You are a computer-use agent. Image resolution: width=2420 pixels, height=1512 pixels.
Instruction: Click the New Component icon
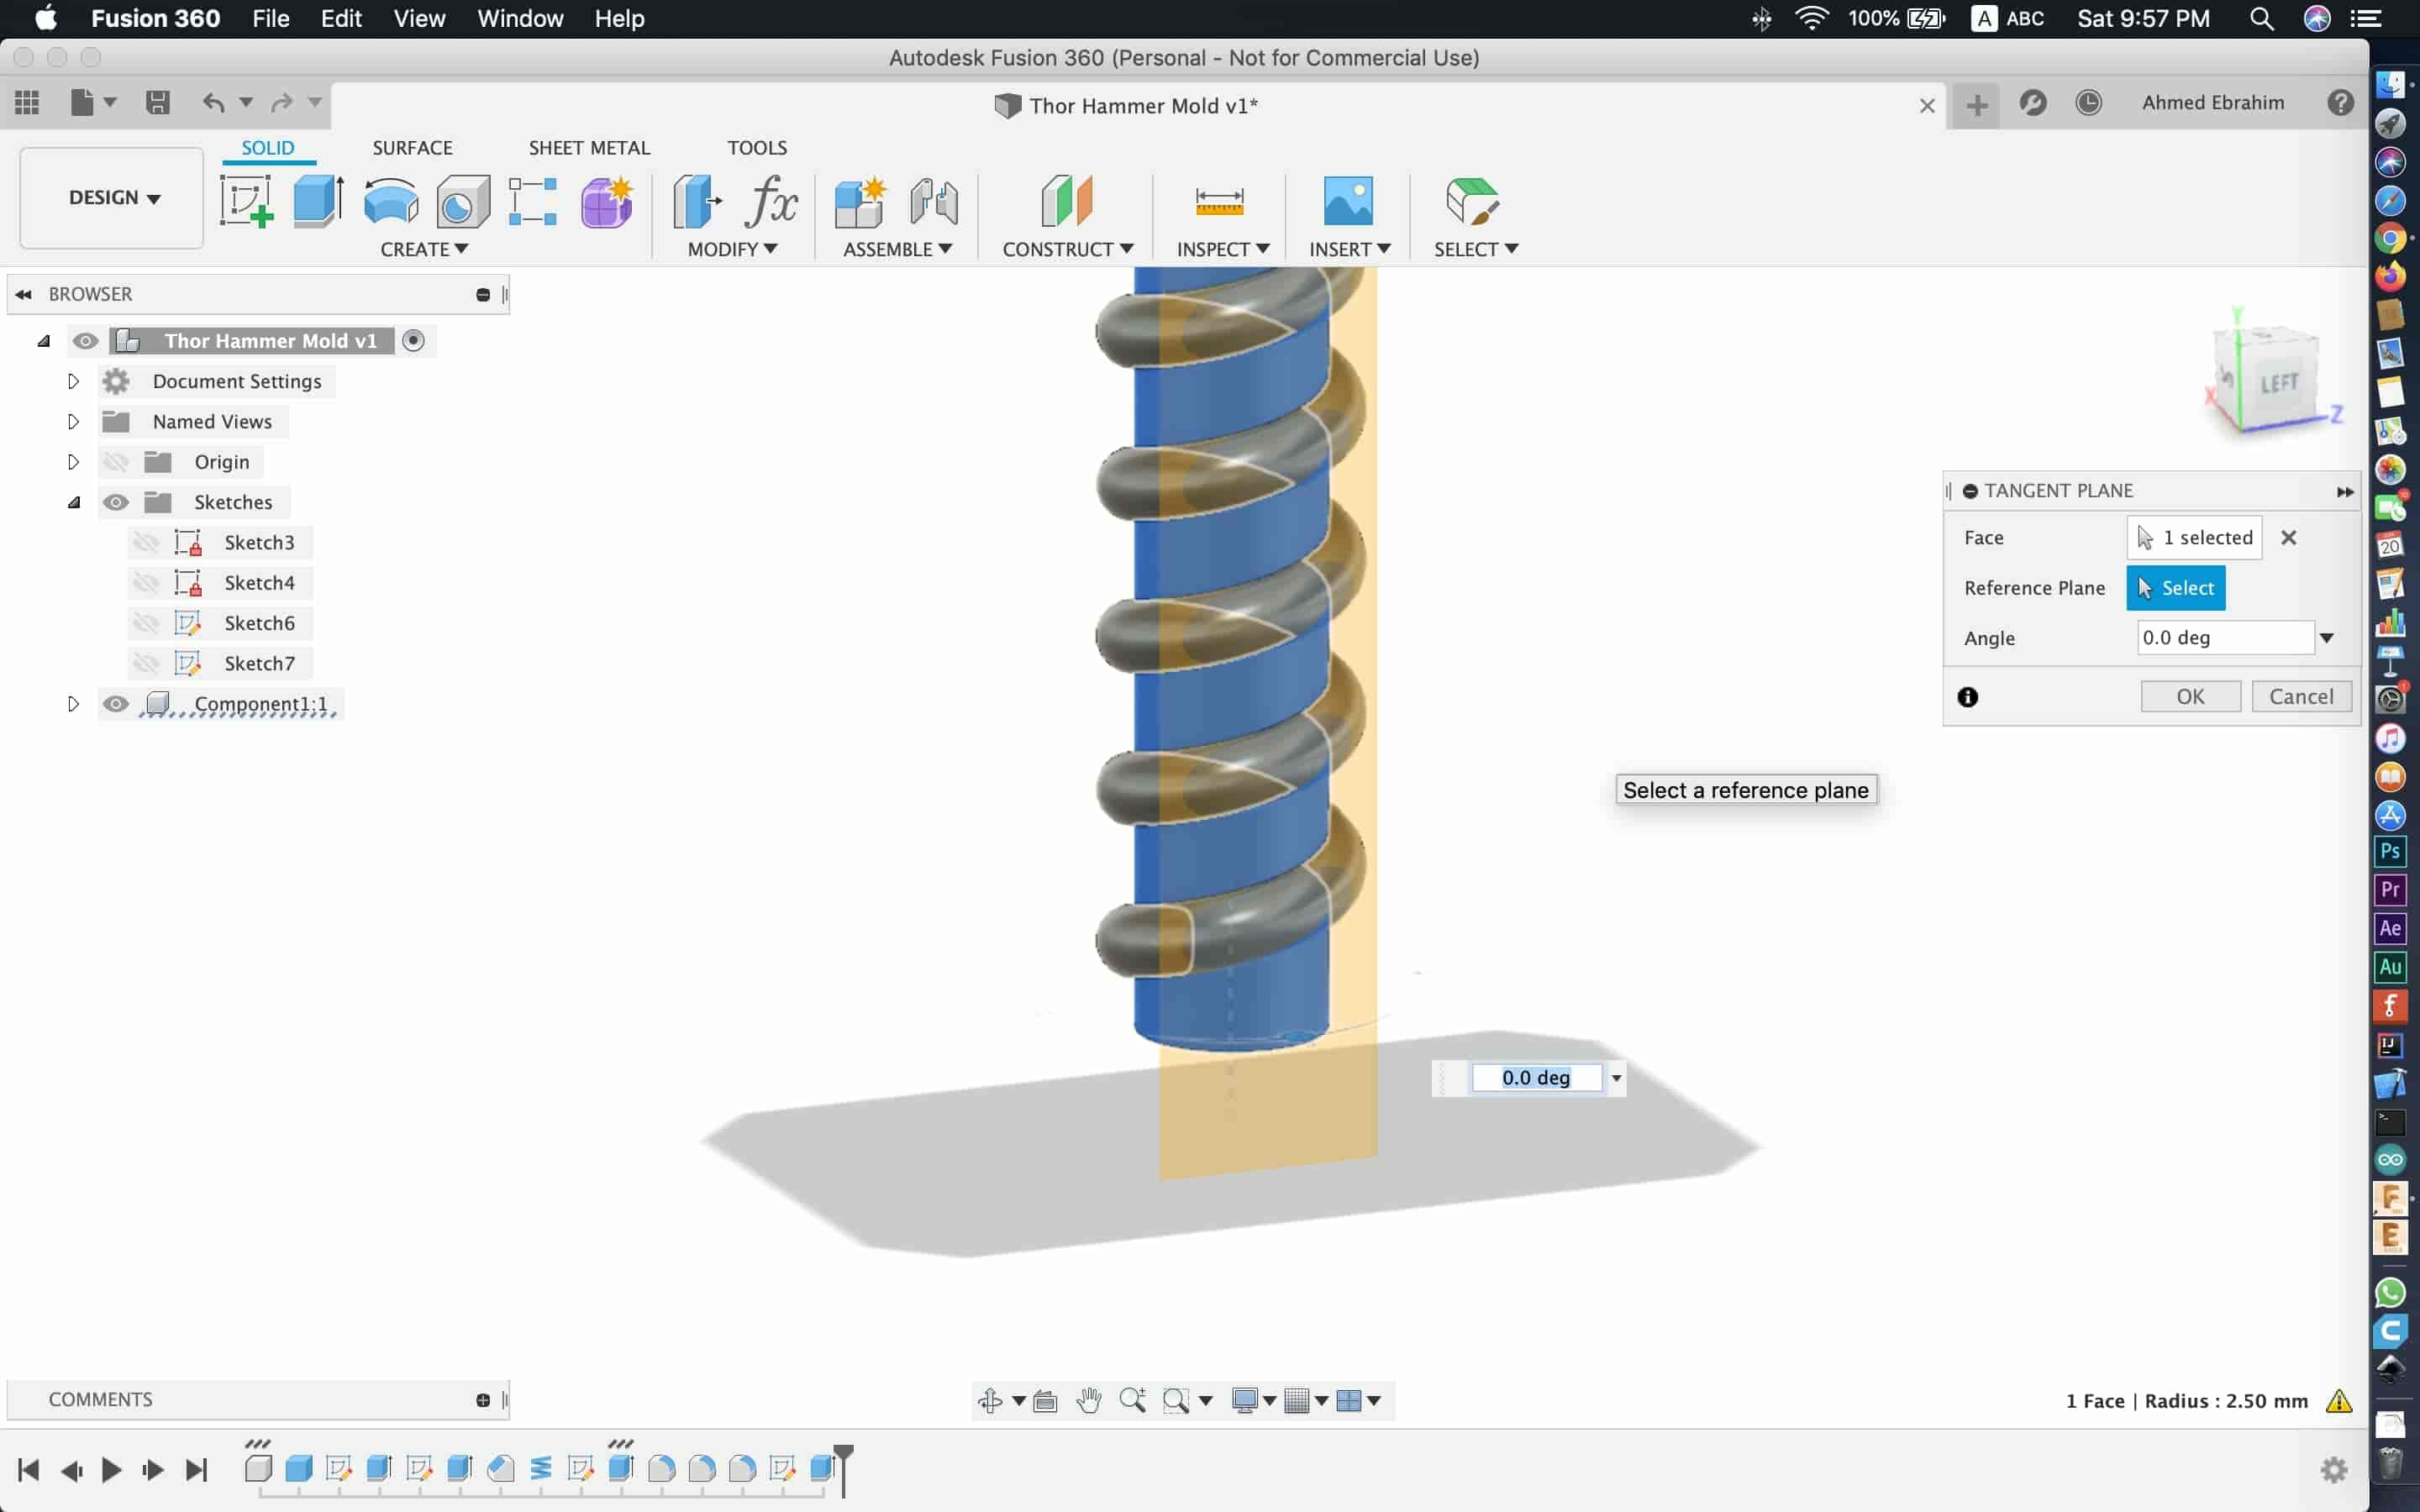click(x=860, y=201)
